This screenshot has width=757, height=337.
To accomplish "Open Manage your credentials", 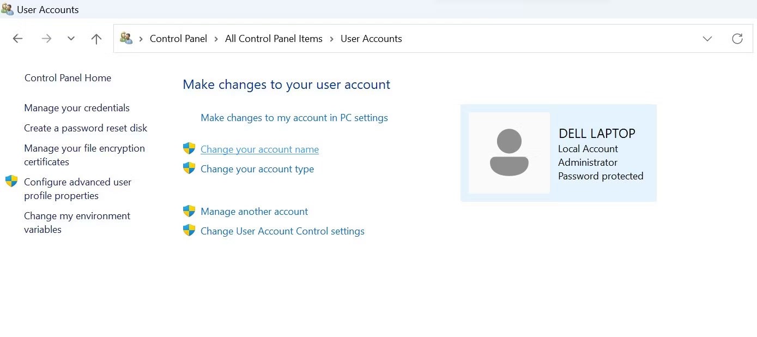I will tap(77, 108).
